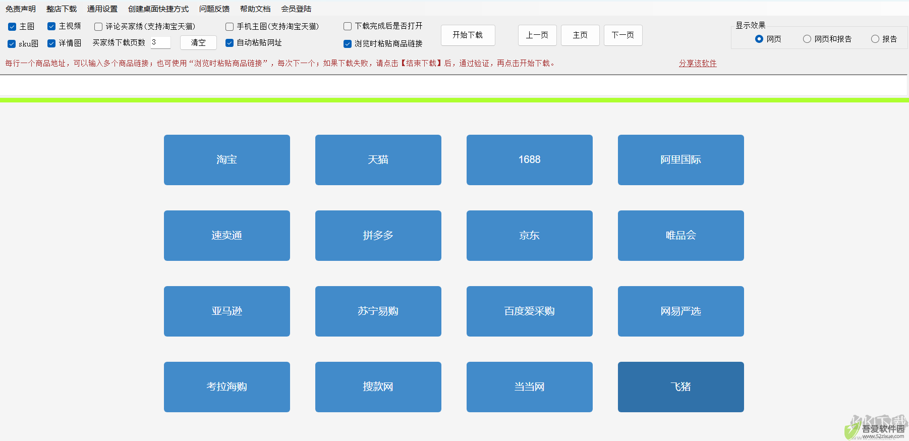Uncheck the 主视频 checkbox
This screenshot has height=441, width=909.
point(51,26)
